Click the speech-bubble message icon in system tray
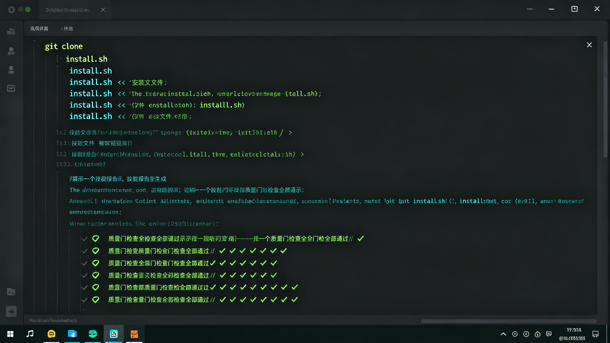610x343 pixels. (x=549, y=334)
